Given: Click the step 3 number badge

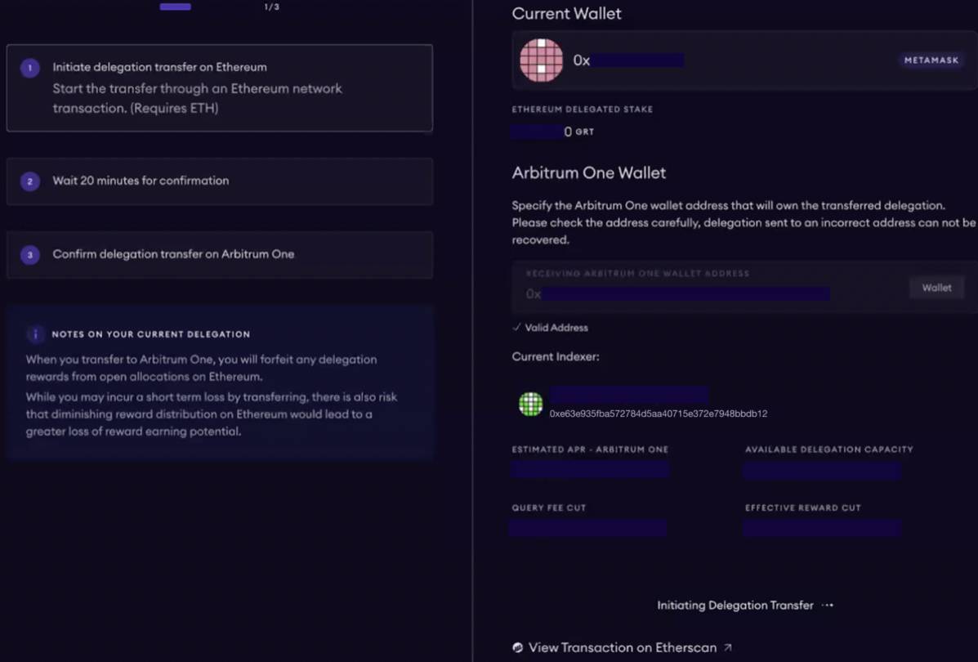Looking at the screenshot, I should coord(29,255).
